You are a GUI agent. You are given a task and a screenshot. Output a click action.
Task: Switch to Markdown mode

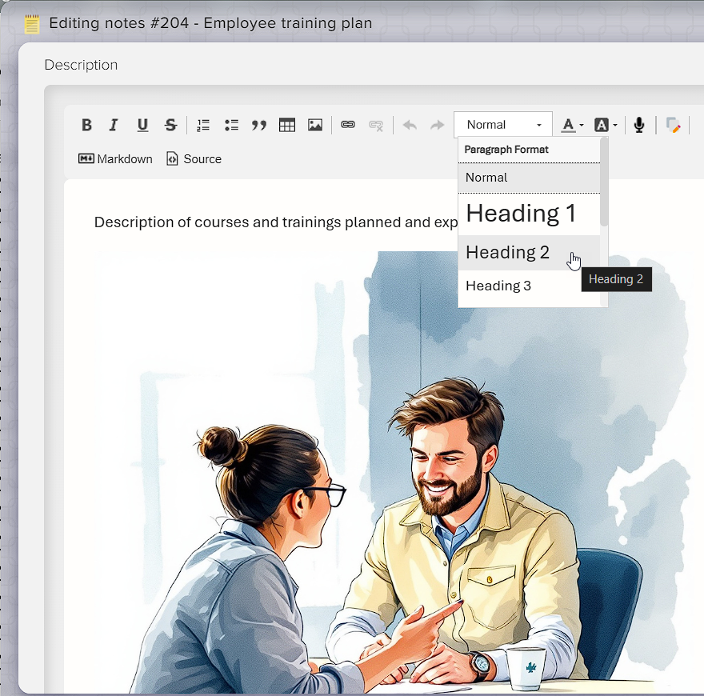click(115, 159)
